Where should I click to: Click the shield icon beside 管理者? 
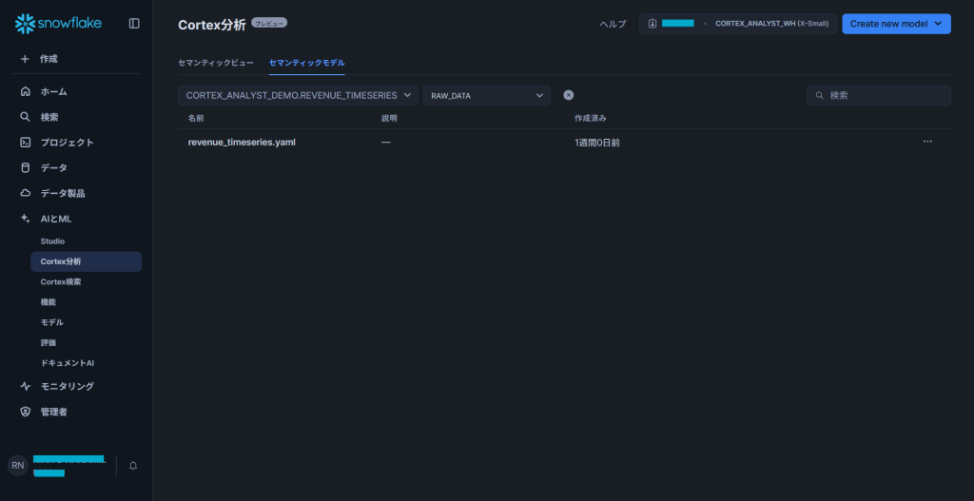[x=25, y=412]
